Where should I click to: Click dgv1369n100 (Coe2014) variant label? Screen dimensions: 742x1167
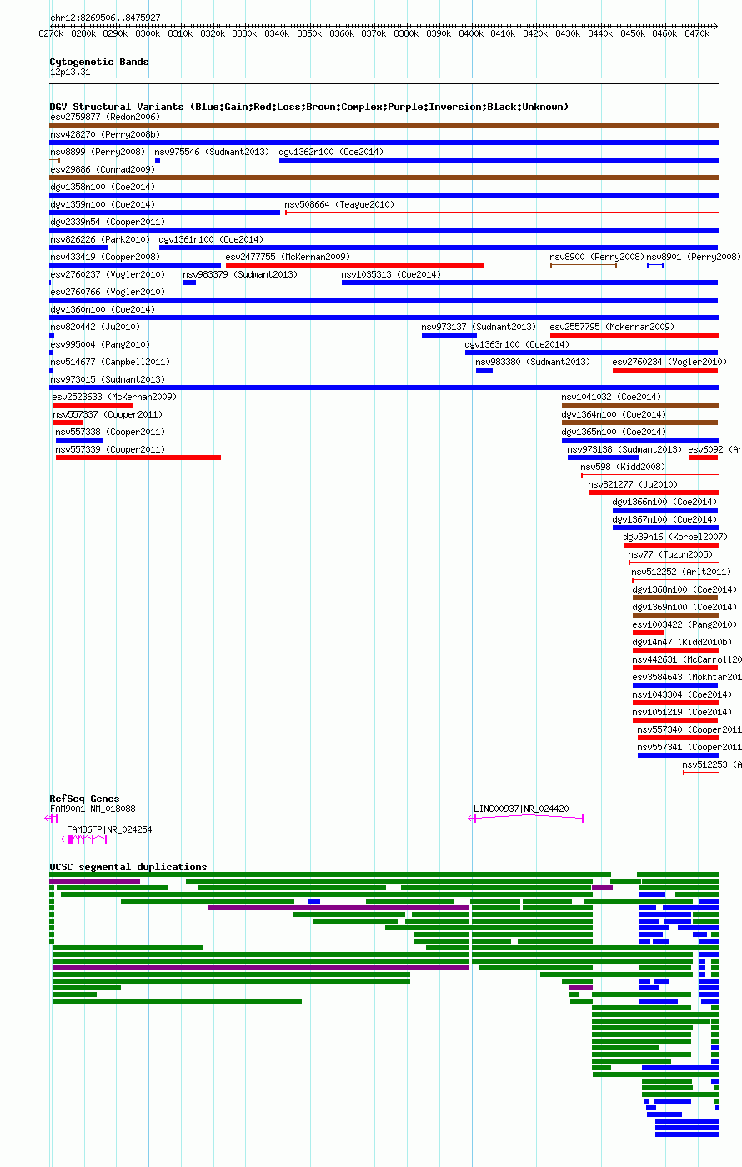685,608
